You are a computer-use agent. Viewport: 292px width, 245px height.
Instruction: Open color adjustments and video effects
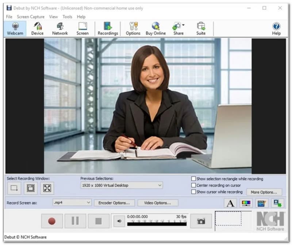coord(246,203)
